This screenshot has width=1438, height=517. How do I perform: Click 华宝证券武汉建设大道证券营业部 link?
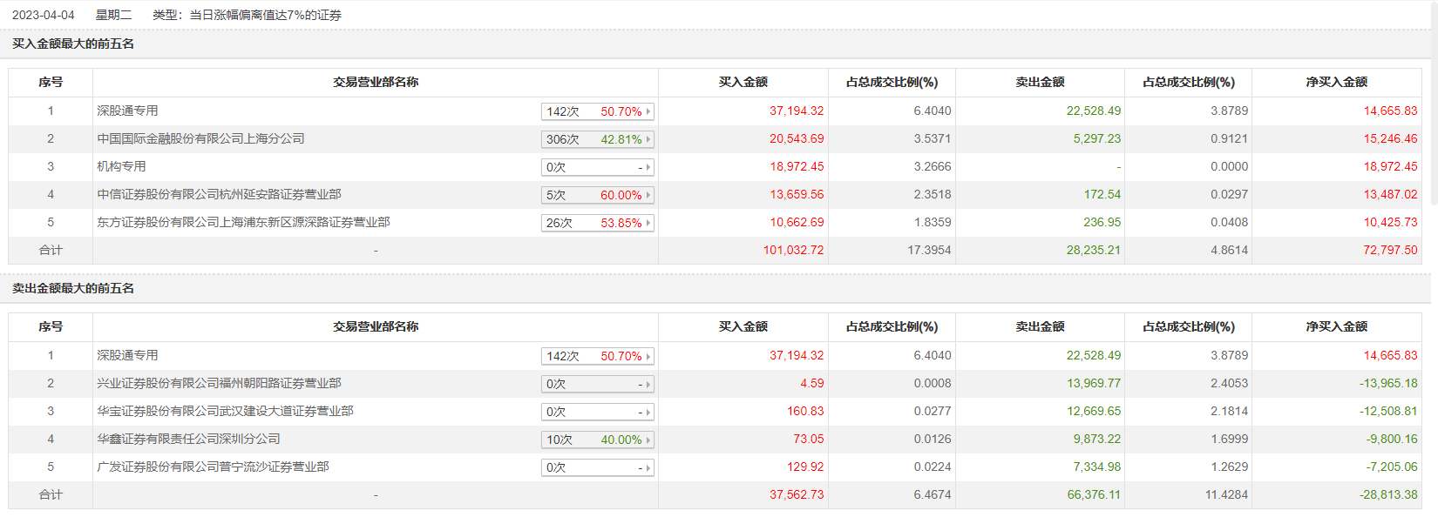coord(225,411)
